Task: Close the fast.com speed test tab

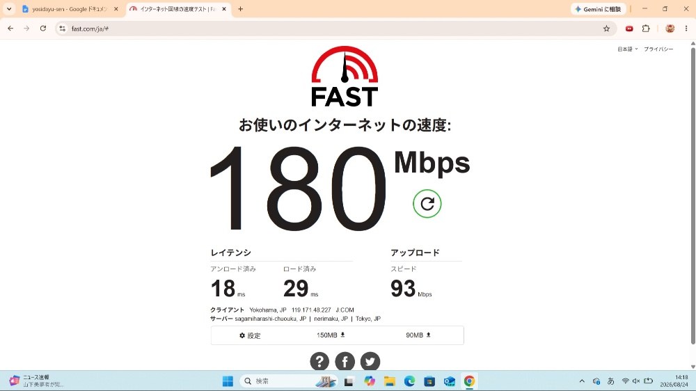Action: 223,9
